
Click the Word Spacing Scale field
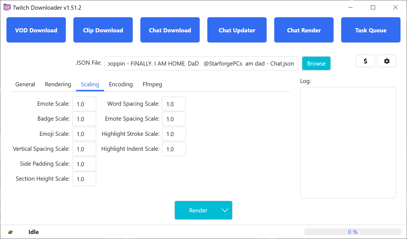[x=174, y=104]
